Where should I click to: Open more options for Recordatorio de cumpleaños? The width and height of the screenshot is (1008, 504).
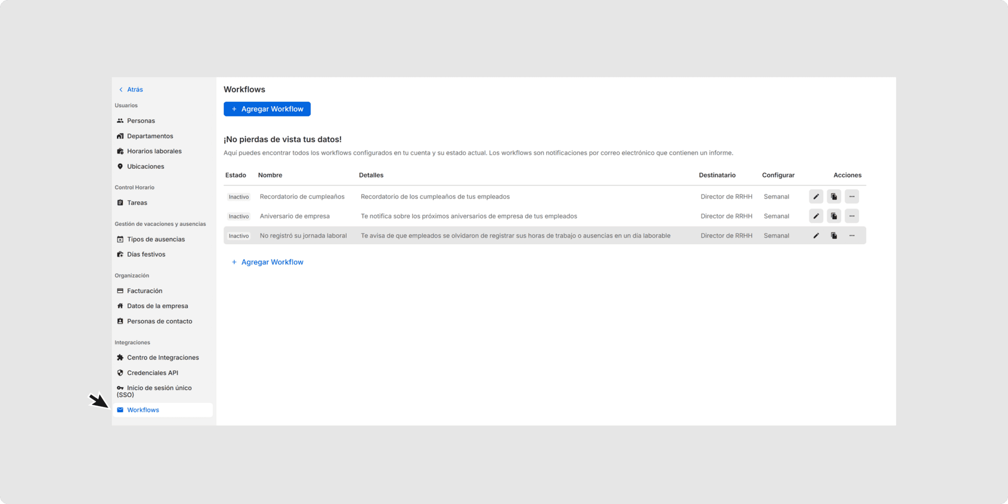click(852, 197)
